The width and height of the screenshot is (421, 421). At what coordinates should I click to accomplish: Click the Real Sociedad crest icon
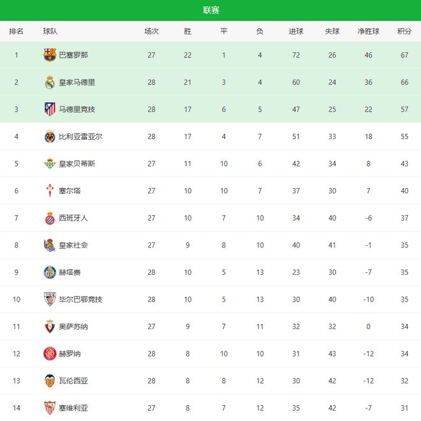click(50, 245)
